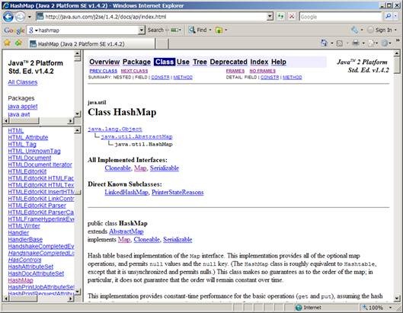The height and width of the screenshot is (313, 403).
Task: Click the Google Toolbar bookmarks icon
Action: coord(219,30)
